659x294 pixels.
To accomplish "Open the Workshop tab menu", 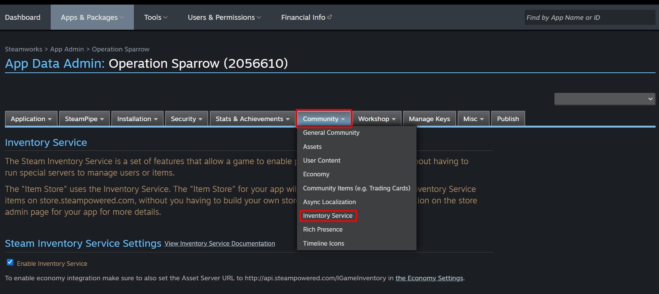I will point(377,119).
